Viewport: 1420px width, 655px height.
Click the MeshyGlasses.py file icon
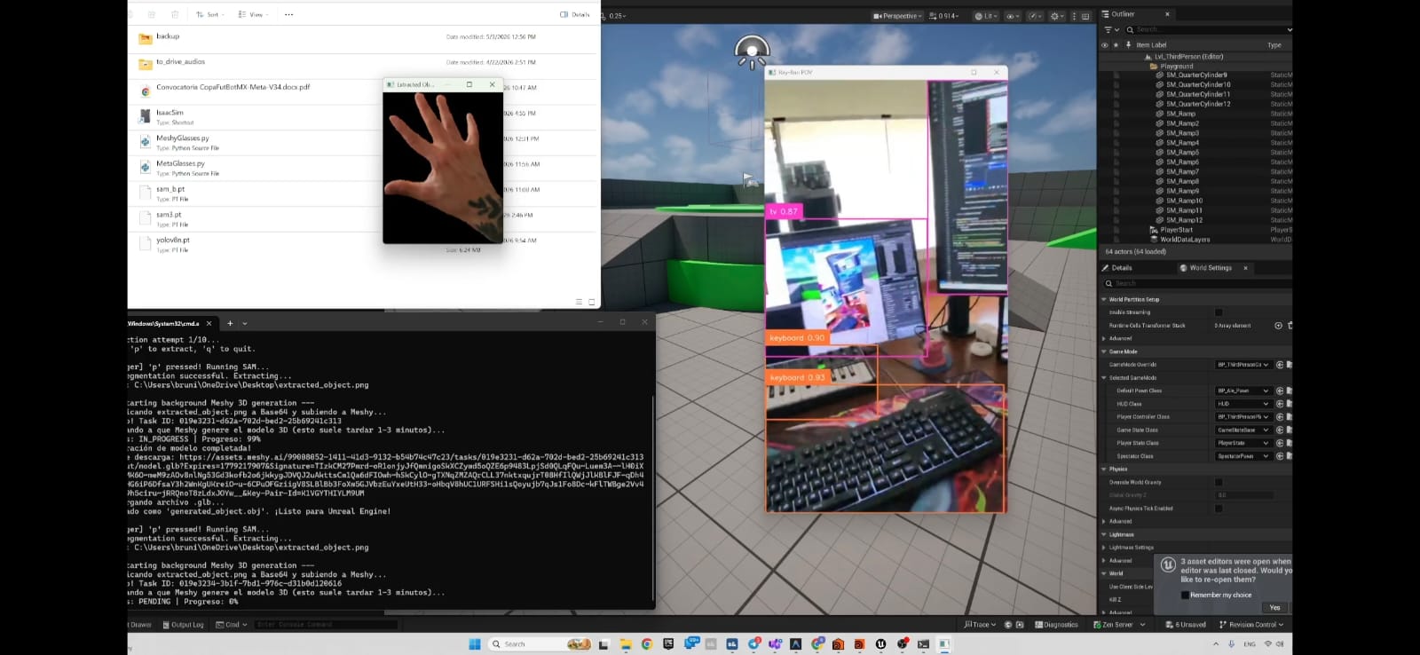145,141
